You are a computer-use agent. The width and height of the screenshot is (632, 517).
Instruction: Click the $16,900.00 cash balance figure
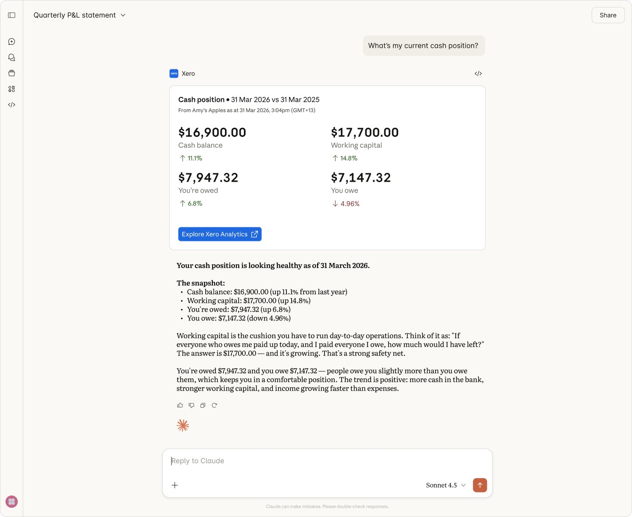[x=212, y=133]
